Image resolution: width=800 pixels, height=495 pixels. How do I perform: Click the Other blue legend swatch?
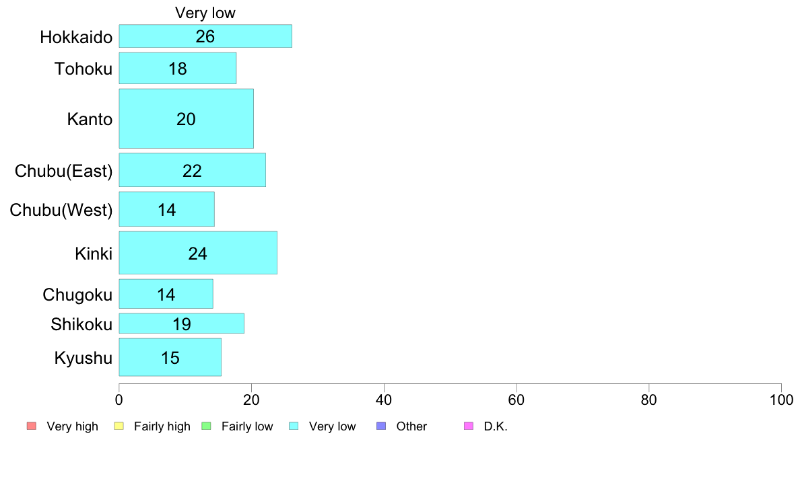pyautogui.click(x=381, y=426)
